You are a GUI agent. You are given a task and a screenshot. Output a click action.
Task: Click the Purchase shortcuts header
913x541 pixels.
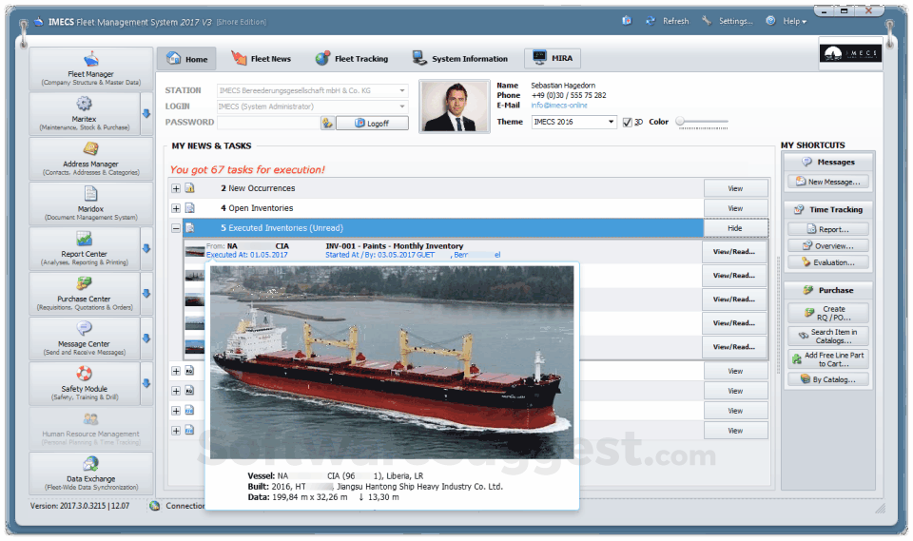[828, 290]
